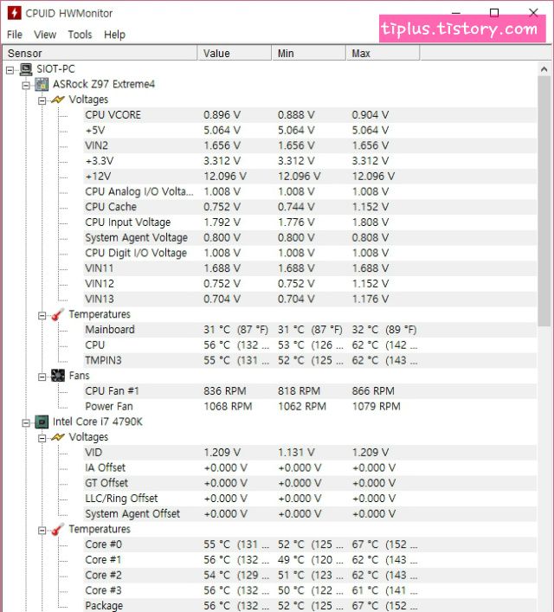
Task: Select the Mainboard temperature row
Action: tap(310, 330)
